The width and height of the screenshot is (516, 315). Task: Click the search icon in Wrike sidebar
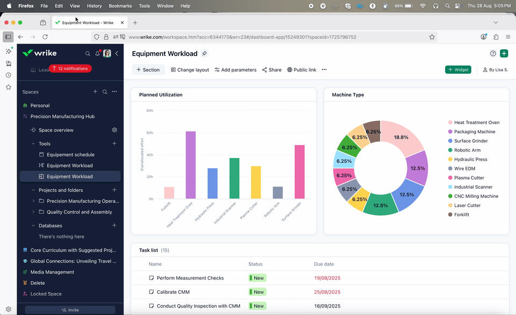(x=88, y=54)
